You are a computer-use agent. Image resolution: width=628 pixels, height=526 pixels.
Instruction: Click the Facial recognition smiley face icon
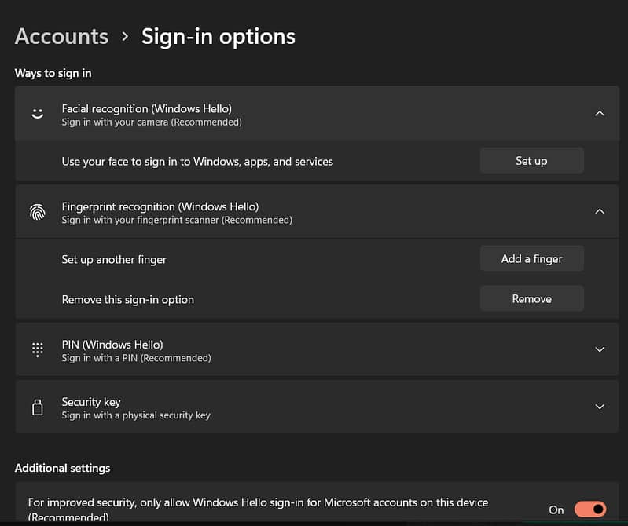37,114
